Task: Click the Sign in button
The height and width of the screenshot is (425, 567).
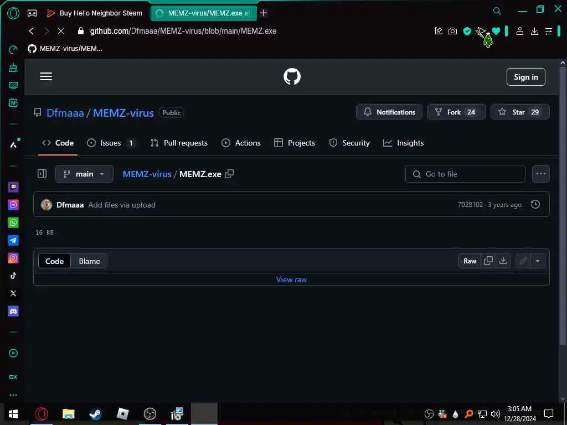Action: [526, 77]
